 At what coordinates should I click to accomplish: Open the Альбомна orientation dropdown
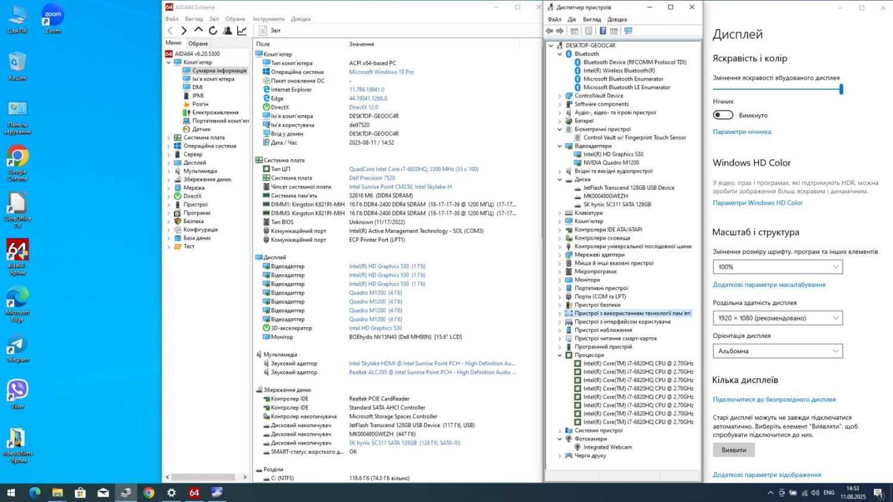pos(778,351)
